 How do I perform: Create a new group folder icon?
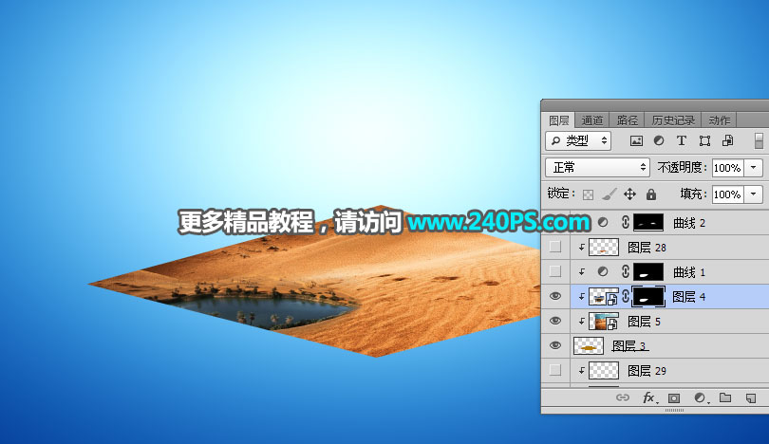point(724,398)
